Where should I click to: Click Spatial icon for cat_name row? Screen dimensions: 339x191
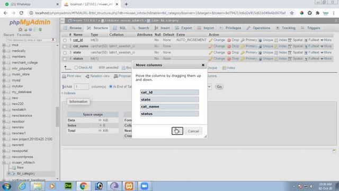[290, 46]
